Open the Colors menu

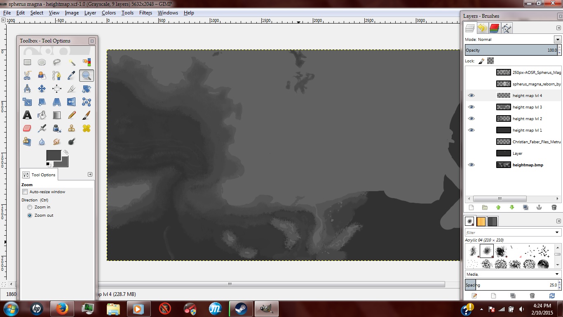coord(108,13)
